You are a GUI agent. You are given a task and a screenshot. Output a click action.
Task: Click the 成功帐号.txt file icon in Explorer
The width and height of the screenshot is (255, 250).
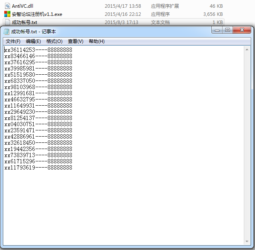7,22
